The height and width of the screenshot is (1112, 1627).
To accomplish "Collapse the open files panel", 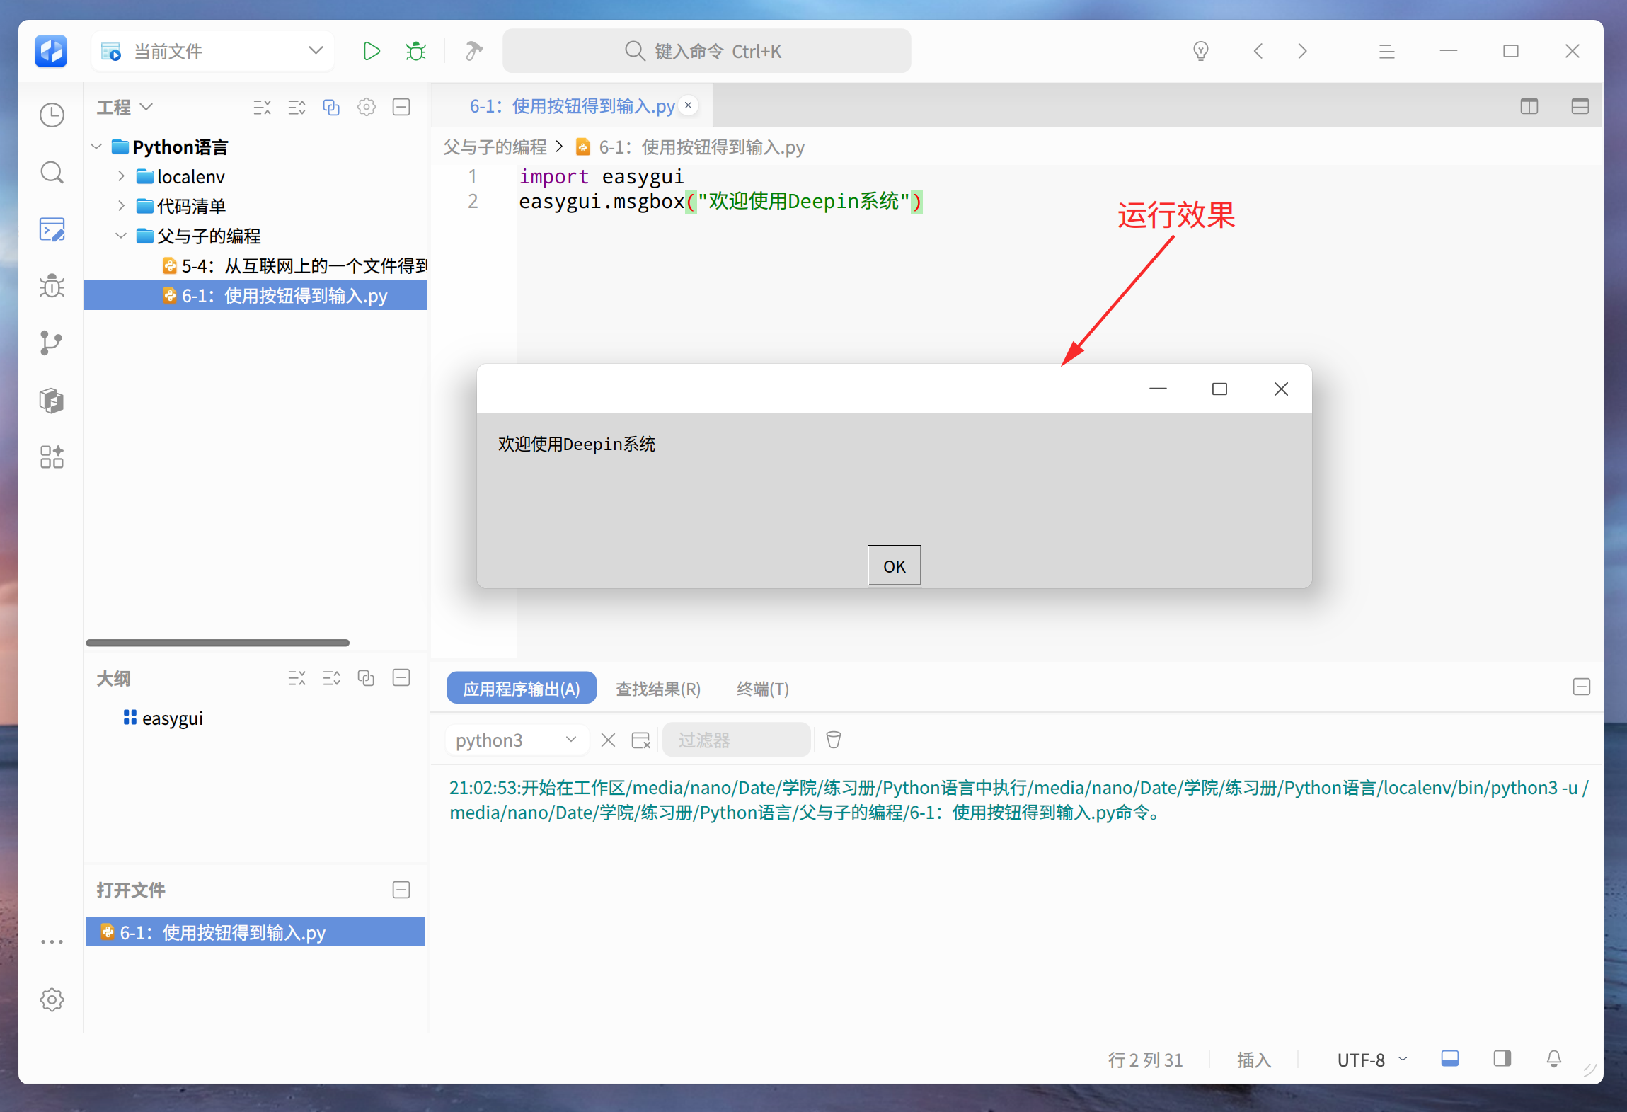I will coord(401,890).
